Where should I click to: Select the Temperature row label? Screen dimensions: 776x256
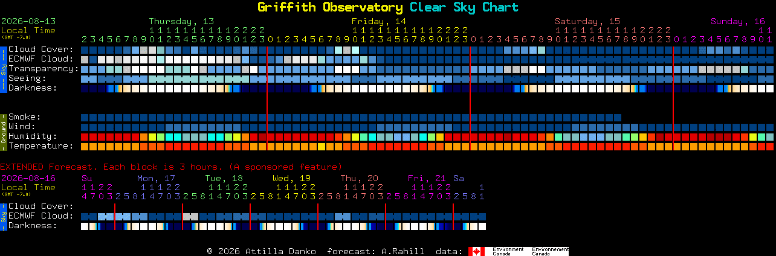40,146
